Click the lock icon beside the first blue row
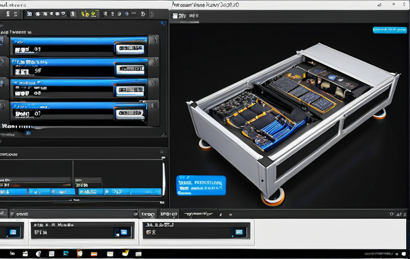The image size is (410, 259). (x=154, y=40)
